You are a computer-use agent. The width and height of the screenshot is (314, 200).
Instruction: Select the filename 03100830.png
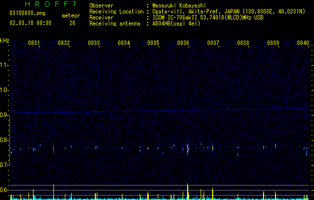27,13
